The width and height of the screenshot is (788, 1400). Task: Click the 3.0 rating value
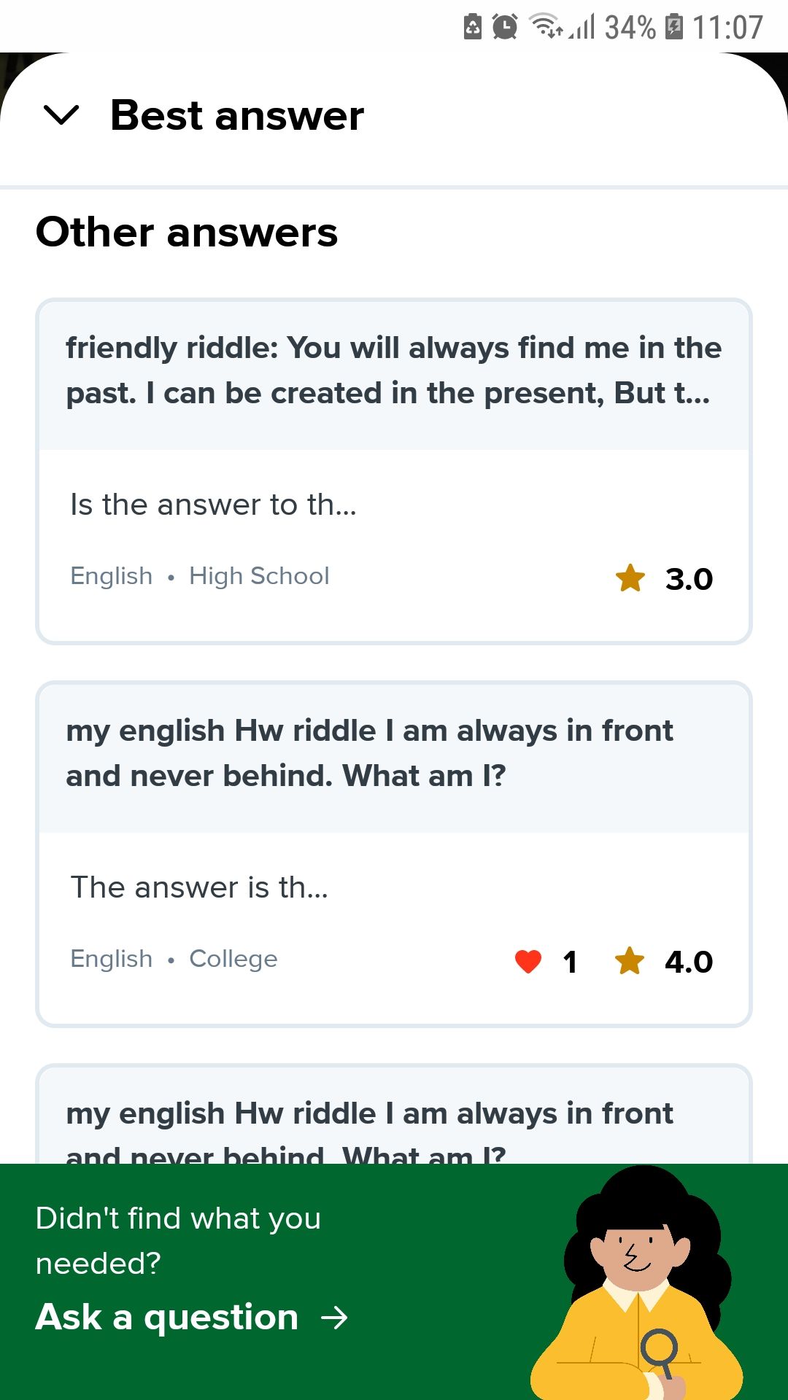(688, 577)
